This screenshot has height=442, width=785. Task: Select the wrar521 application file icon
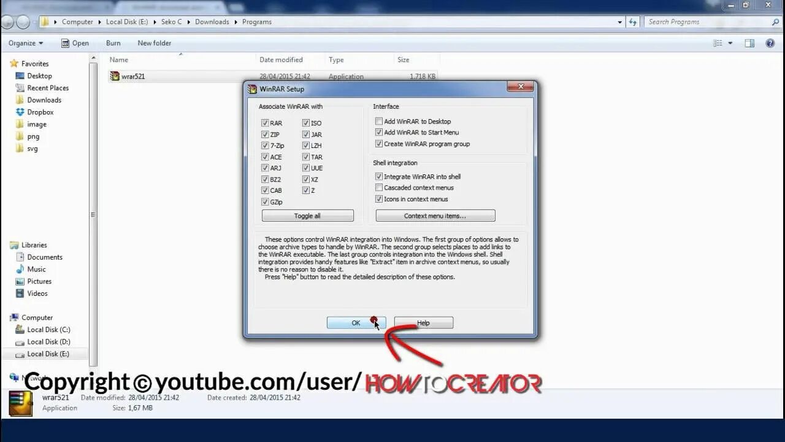point(114,76)
